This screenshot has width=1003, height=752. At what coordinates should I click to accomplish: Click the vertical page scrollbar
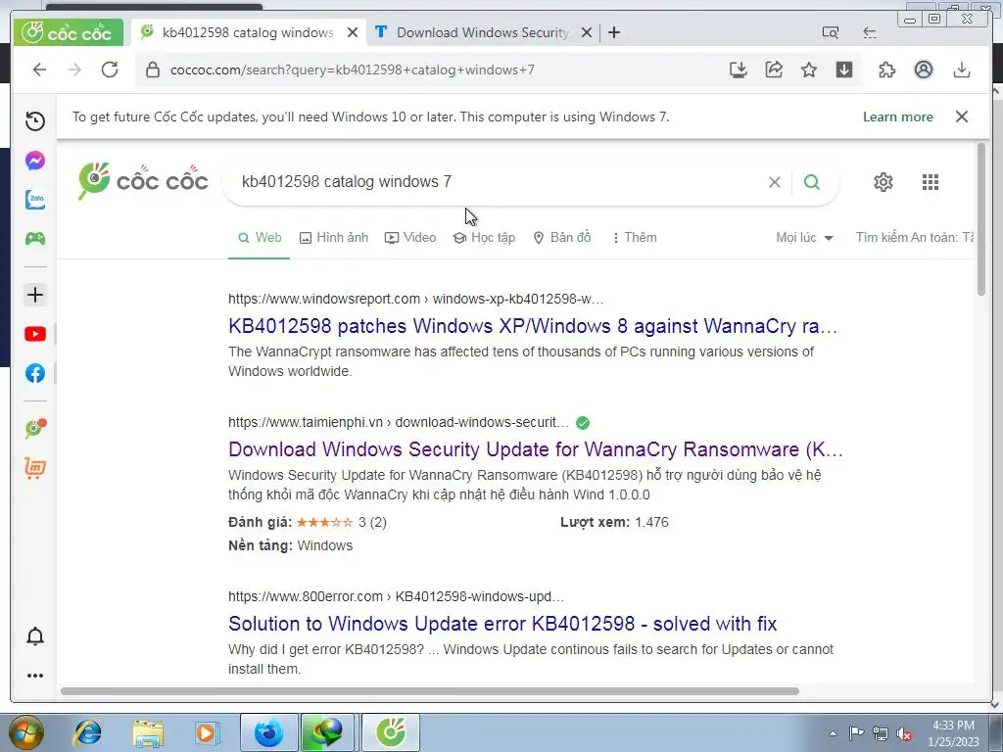(981, 219)
